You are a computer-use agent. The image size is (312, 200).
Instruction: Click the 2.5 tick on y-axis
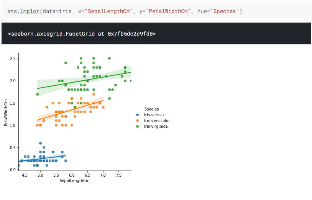coord(13,59)
